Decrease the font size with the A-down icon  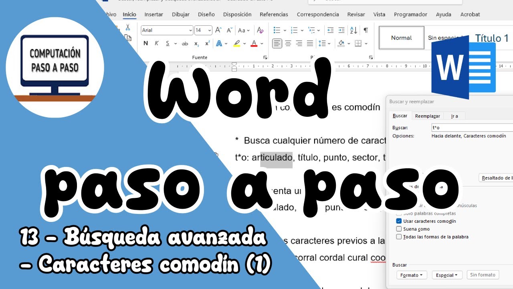pos(229,30)
